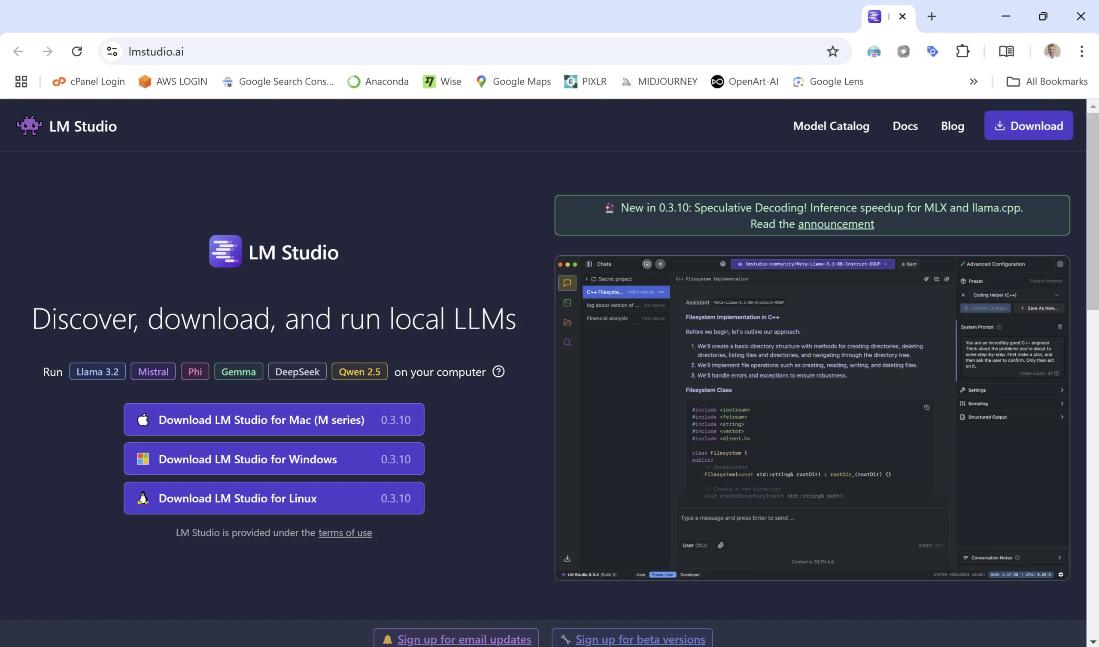Screen dimensions: 1099x647
Task: Download LM Studio for Linux
Action: [274, 498]
